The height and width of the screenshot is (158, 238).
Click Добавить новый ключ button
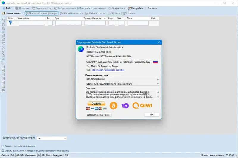99,115
